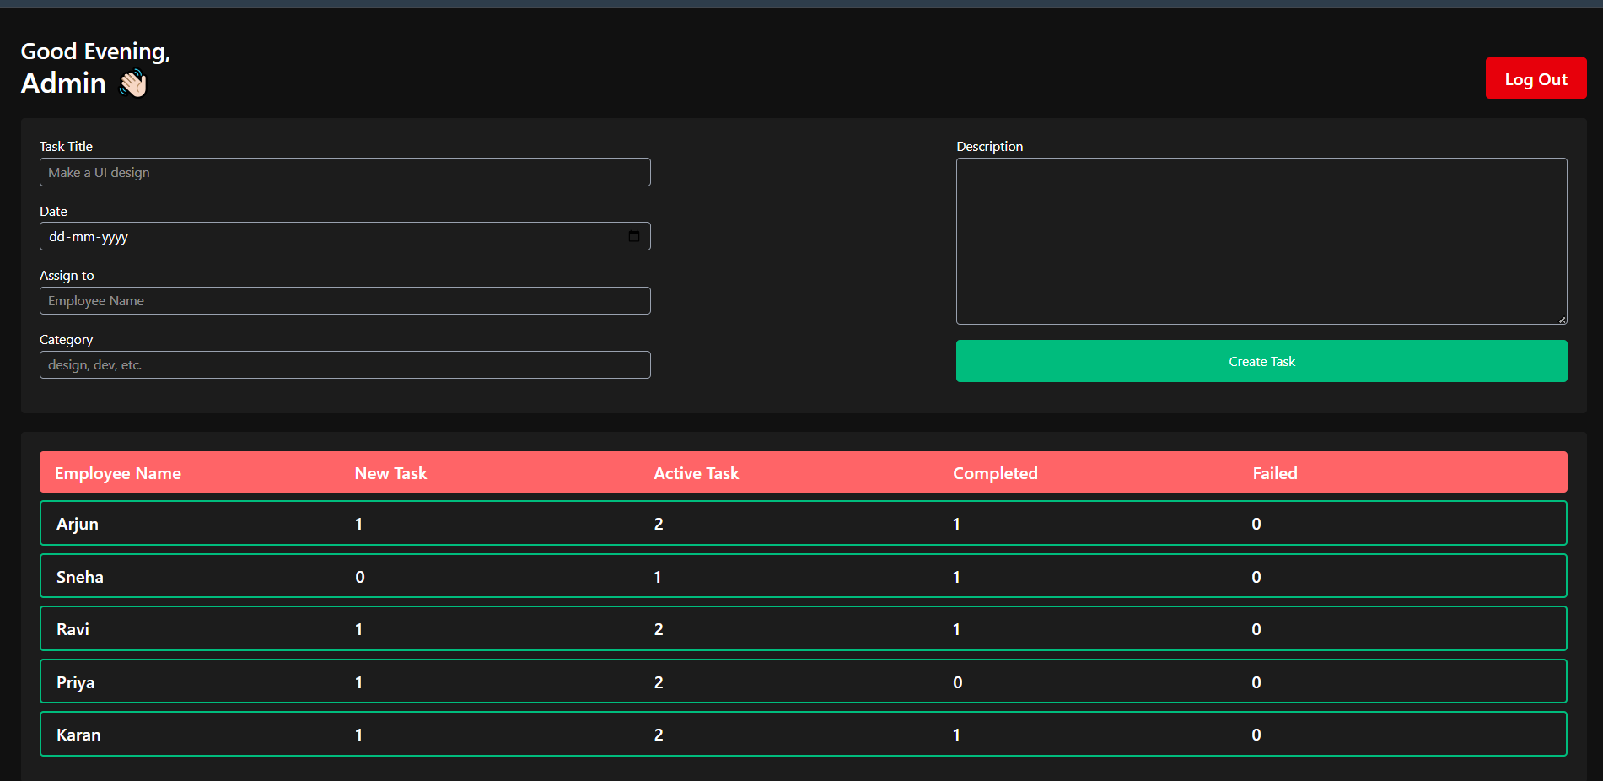Select Ravi's name in the employee table

click(x=73, y=629)
